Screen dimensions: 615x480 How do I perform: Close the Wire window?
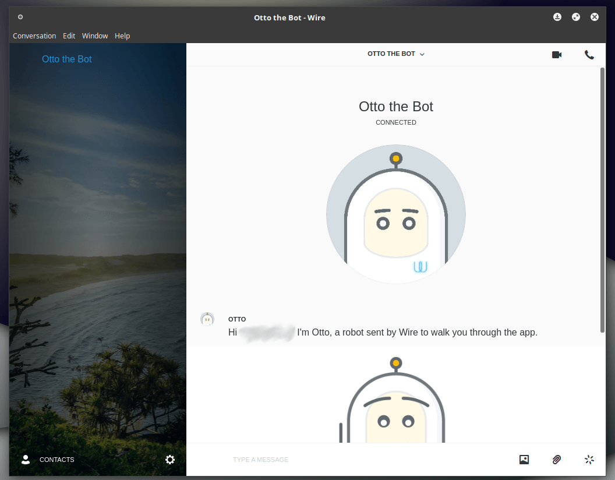coord(595,17)
